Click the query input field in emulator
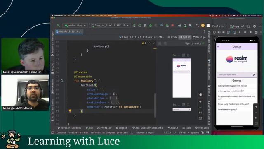The width and height of the screenshot is (264, 149). pos(237,74)
